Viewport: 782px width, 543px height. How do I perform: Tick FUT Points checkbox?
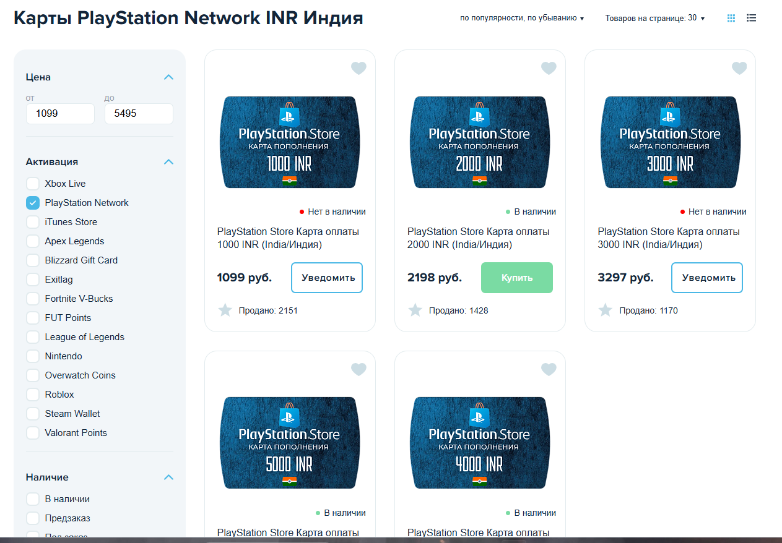click(x=33, y=318)
